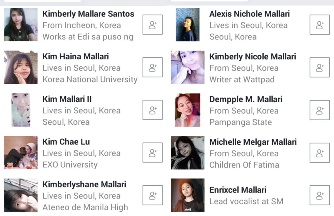Open Kimberly Mallare Santos profile name

pos(88,14)
